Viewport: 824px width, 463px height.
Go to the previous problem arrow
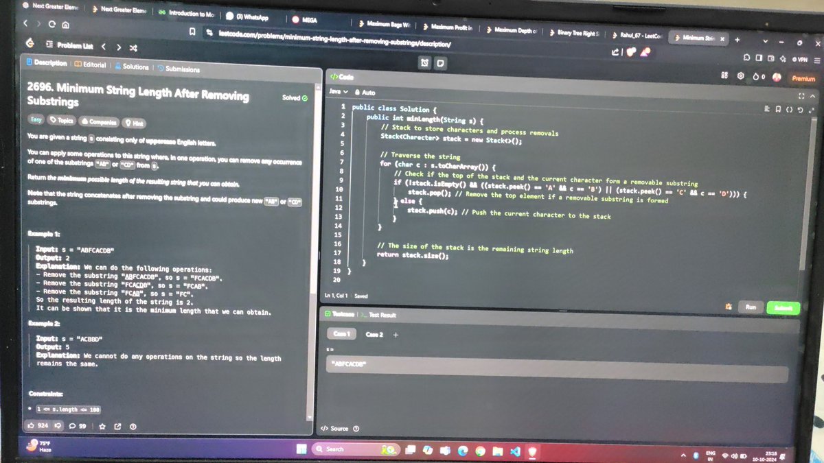click(x=103, y=47)
